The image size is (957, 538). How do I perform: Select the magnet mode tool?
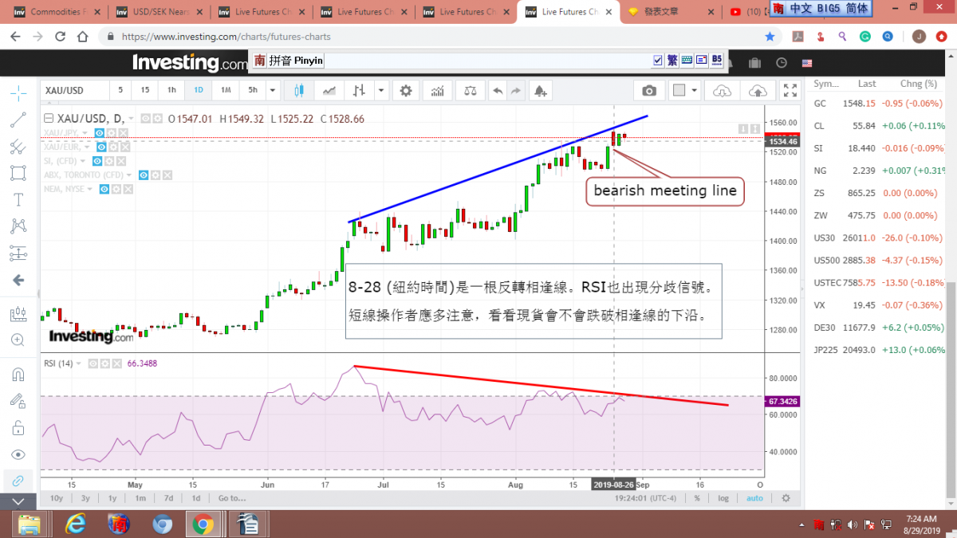17,374
